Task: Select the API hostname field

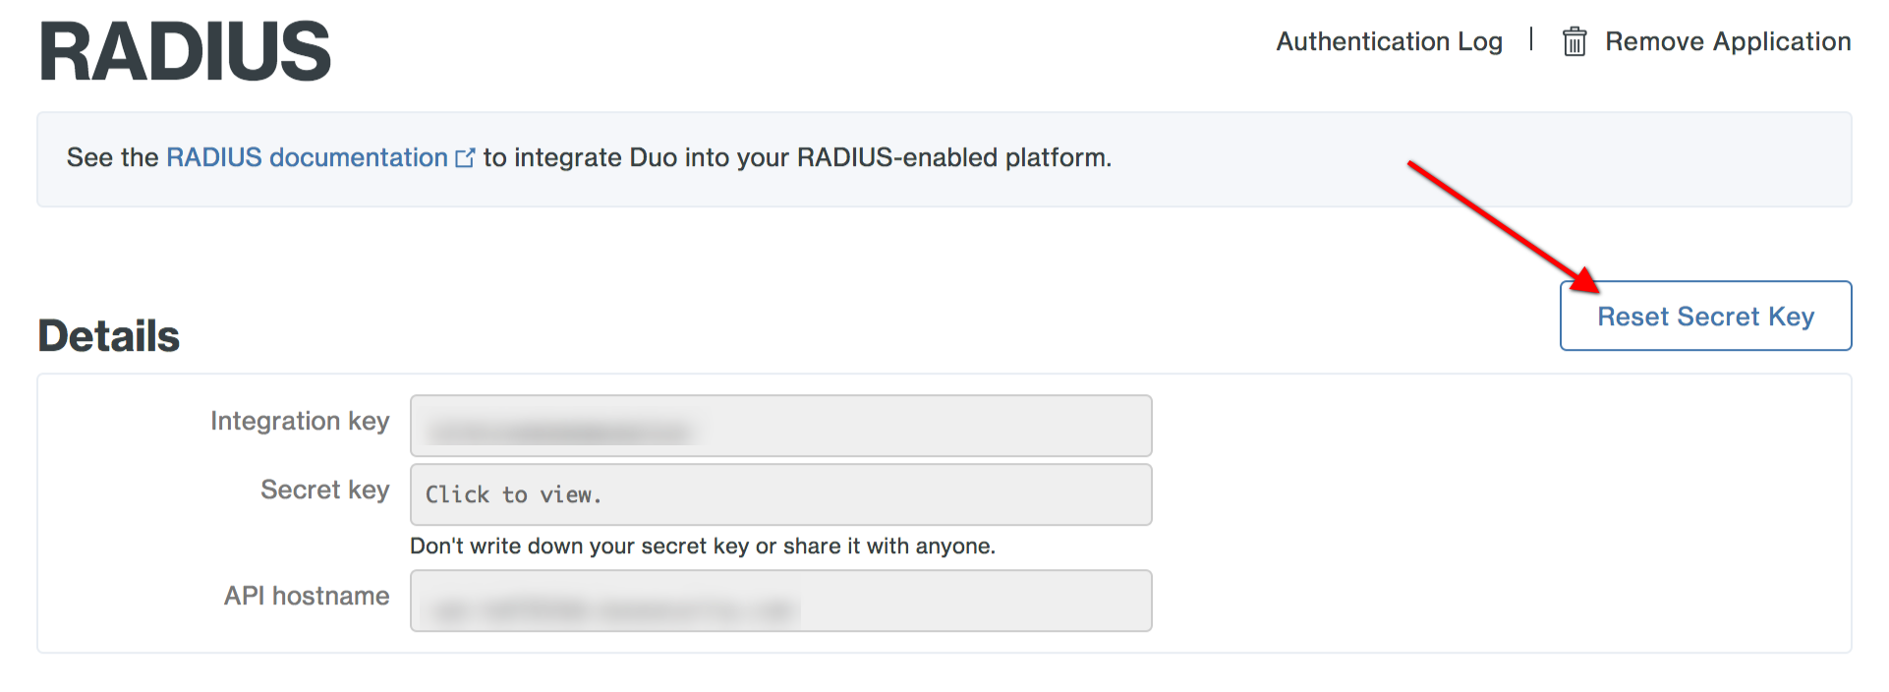Action: tap(780, 601)
